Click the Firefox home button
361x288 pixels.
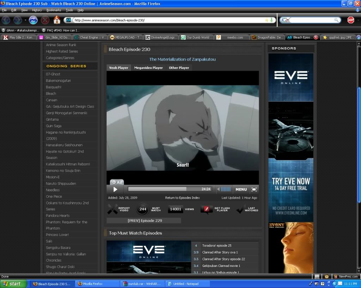56,20
